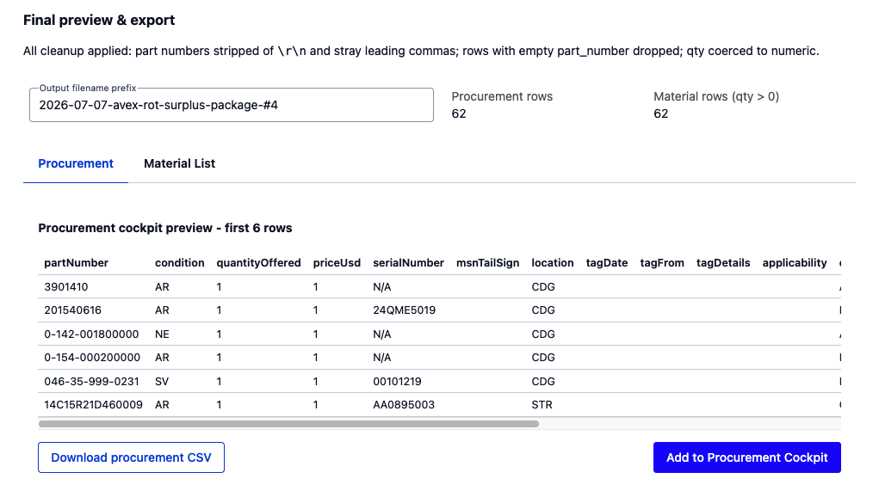Click the msnTailSign column header
Image resolution: width=879 pixels, height=497 pixels.
pyautogui.click(x=487, y=262)
